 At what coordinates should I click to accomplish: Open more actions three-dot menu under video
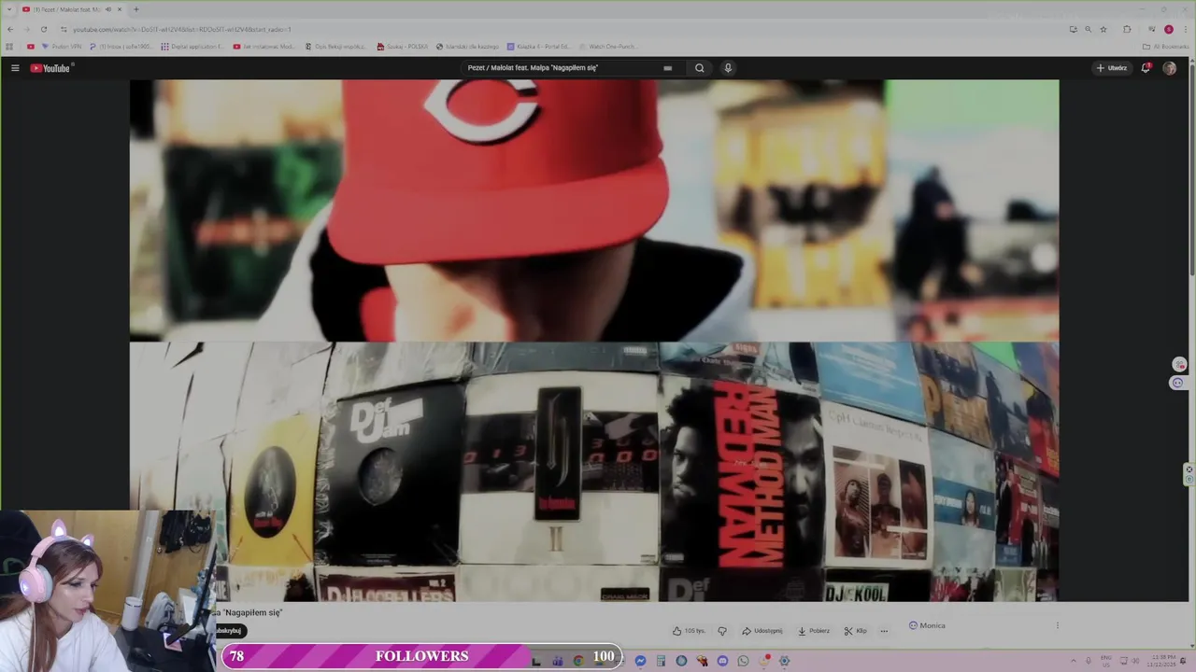884,631
